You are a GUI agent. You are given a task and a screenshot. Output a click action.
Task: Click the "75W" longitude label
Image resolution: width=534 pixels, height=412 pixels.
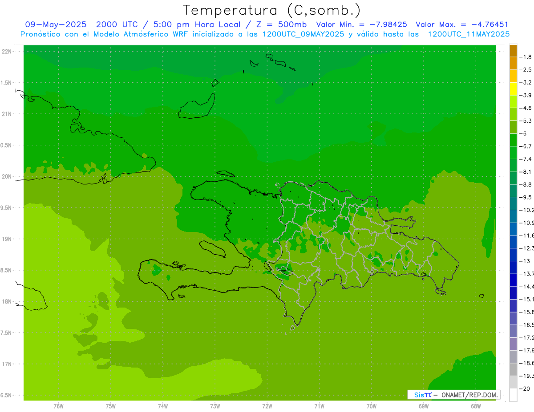click(111, 406)
